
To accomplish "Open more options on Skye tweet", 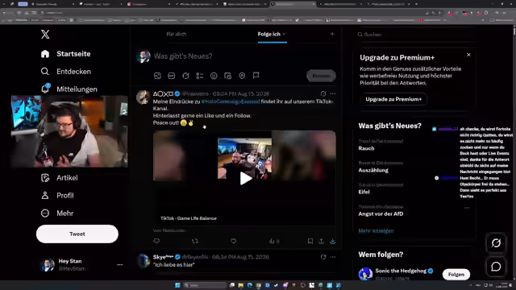I will [x=333, y=257].
